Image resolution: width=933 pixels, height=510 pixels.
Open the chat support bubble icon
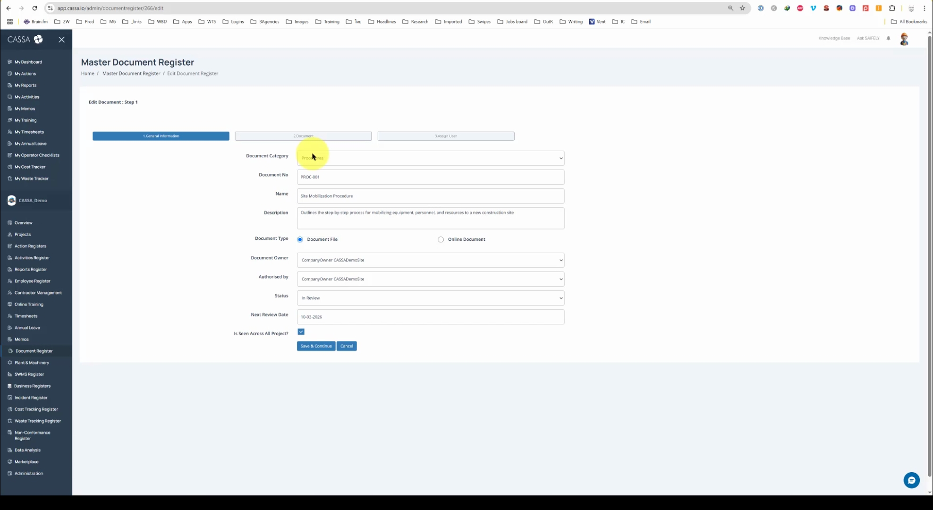[911, 480]
